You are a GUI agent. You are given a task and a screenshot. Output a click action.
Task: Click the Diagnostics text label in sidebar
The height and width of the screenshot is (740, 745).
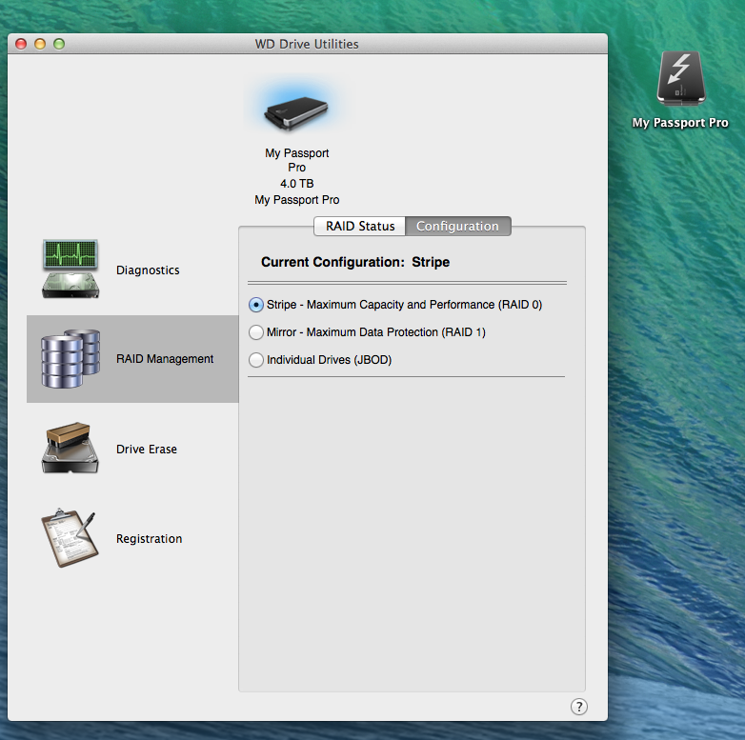pos(148,270)
